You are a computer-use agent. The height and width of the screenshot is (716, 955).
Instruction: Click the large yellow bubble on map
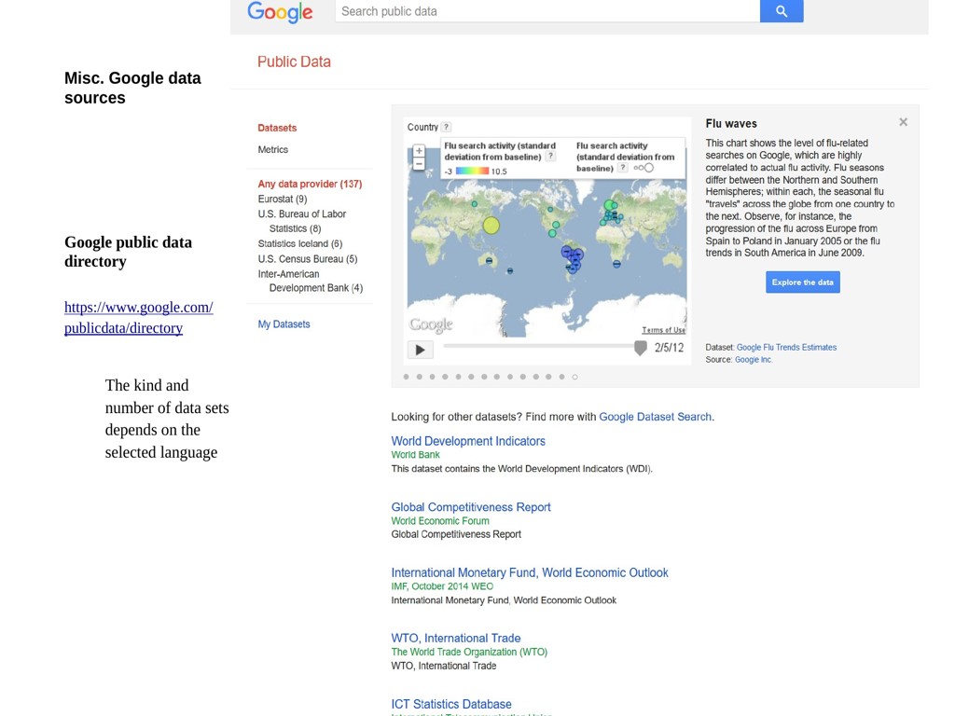pos(491,225)
